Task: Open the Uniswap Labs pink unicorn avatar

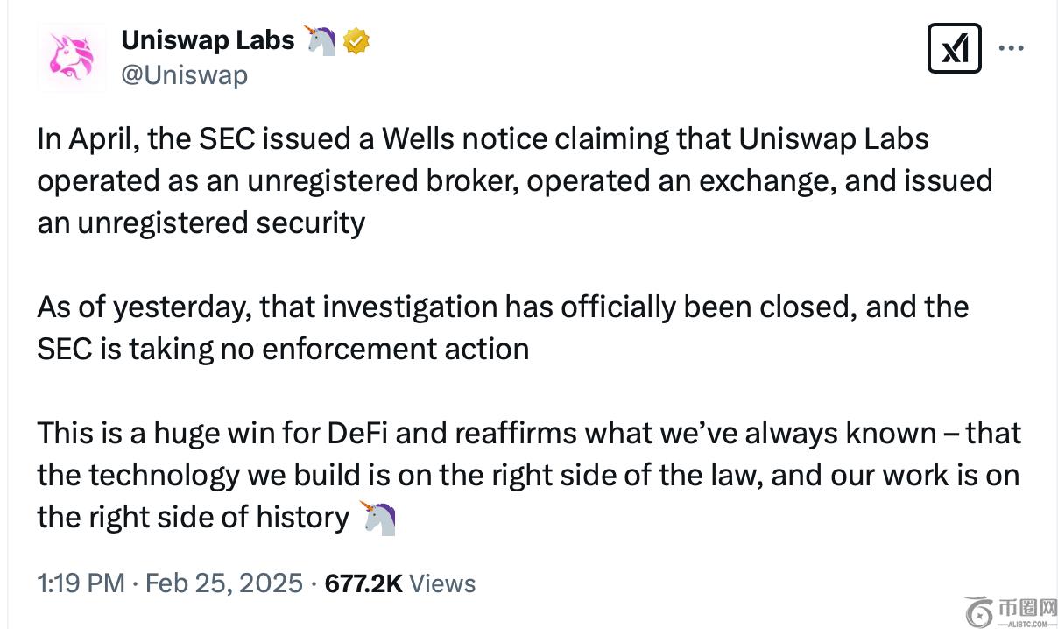Action: point(71,58)
